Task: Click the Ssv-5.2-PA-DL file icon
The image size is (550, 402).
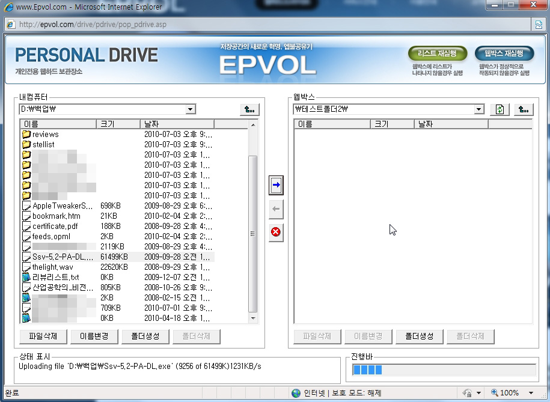Action: tap(26, 257)
